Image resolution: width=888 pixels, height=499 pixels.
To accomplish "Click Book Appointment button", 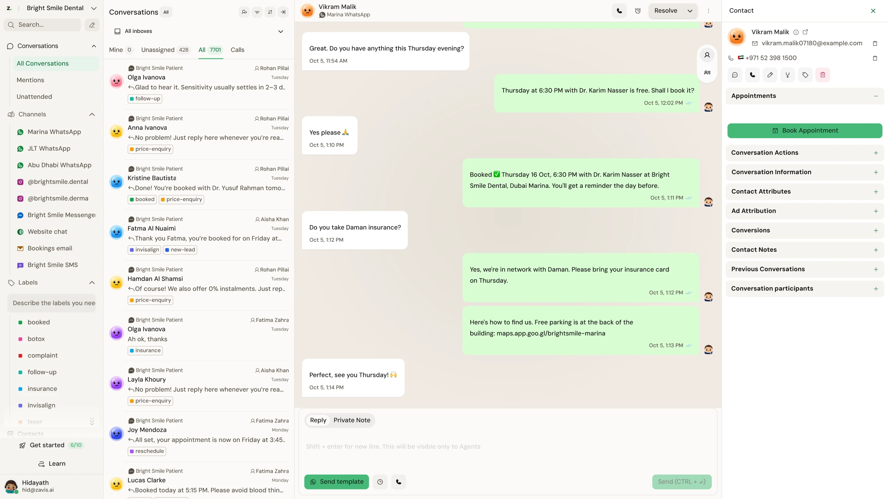I will coord(805,131).
